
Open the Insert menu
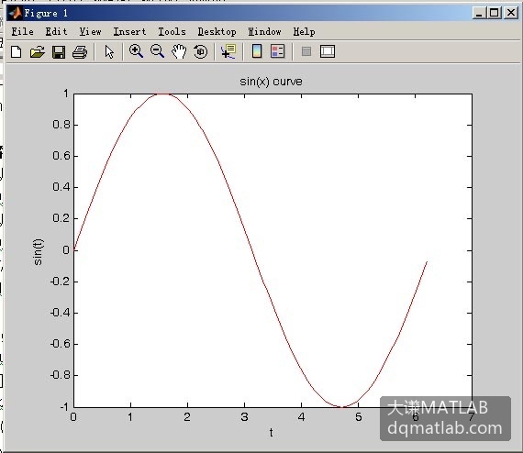129,32
